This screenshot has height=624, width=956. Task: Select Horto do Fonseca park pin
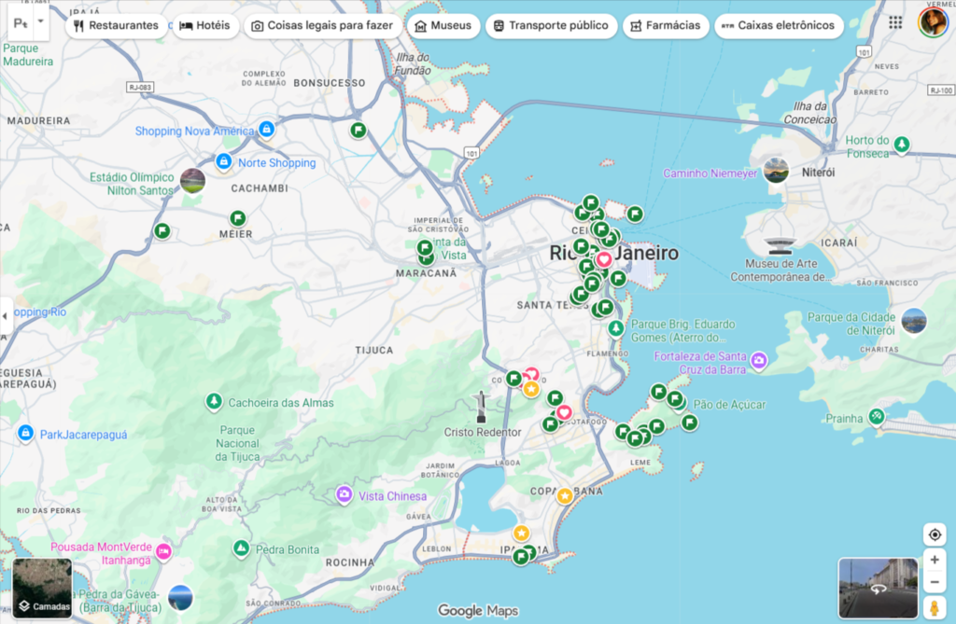click(x=902, y=145)
